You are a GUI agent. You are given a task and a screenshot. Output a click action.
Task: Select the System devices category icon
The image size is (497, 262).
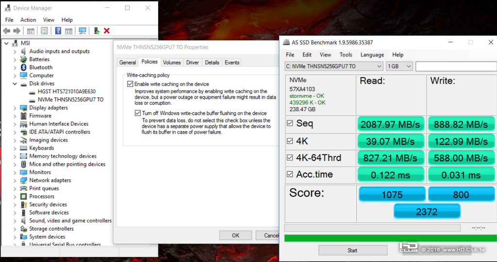(x=23, y=237)
